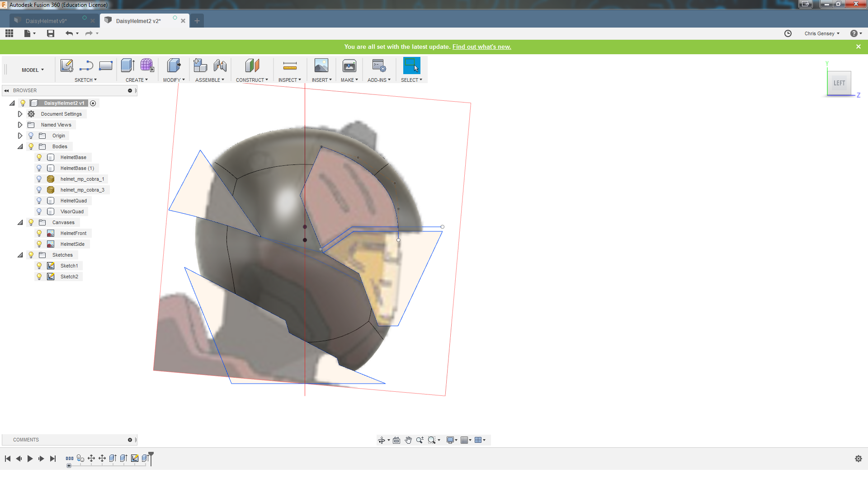
Task: Select the Create Form purple sphere icon
Action: tap(147, 66)
